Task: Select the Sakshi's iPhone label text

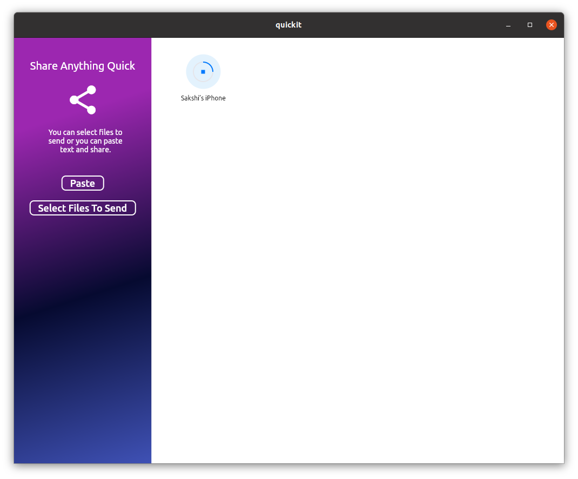Action: click(x=203, y=98)
